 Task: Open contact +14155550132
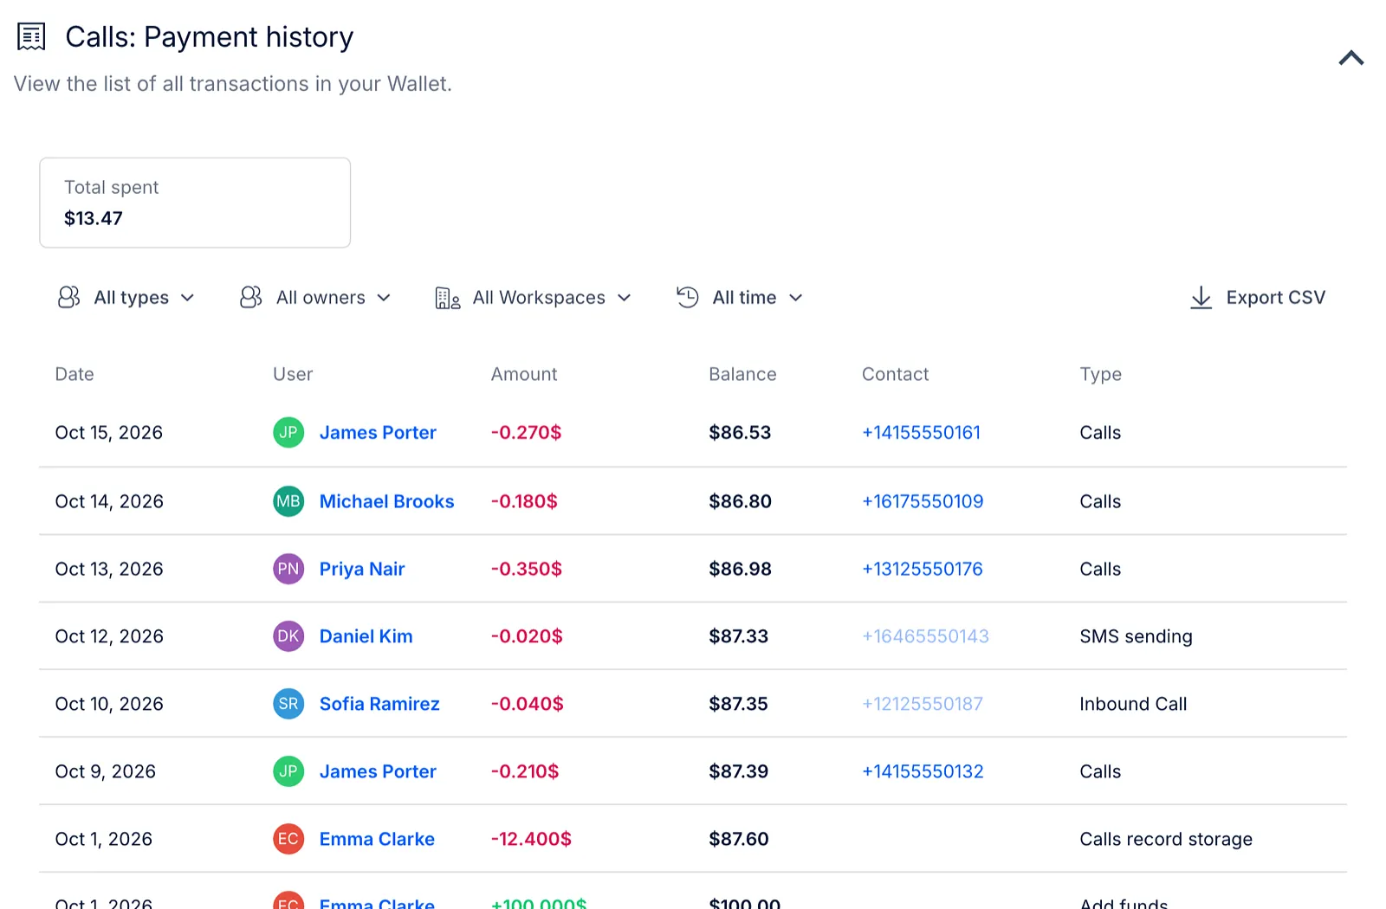coord(923,772)
